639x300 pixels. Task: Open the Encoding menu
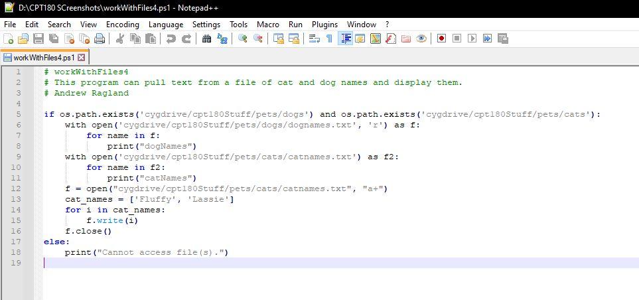123,25
